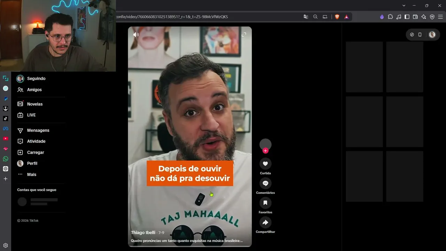Click the '© 2026 TikTok' footer text
446x251 pixels.
[x=28, y=221]
